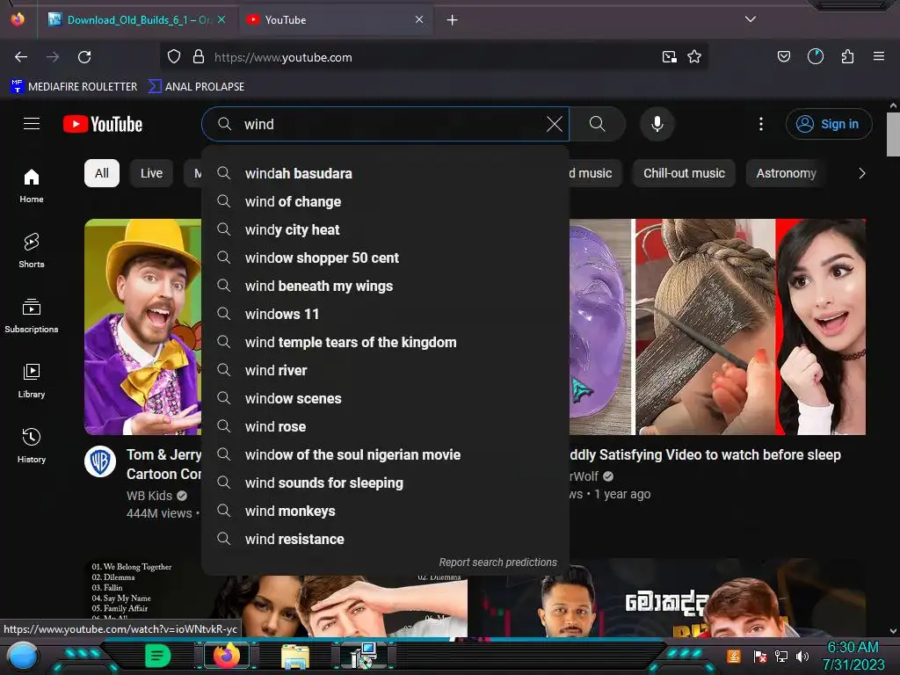Open Firefox application hamburger menu
The height and width of the screenshot is (675, 900).
point(879,56)
